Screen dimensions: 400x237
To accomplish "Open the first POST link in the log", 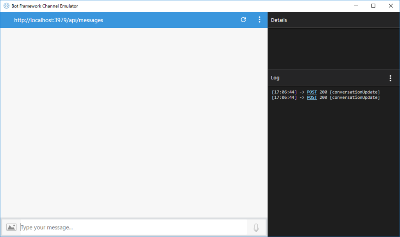I will click(x=312, y=92).
